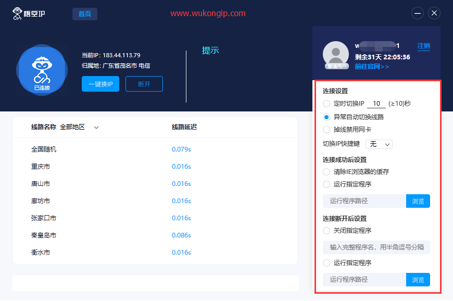Click the 输入完整程序名 input field

[x=376, y=247]
